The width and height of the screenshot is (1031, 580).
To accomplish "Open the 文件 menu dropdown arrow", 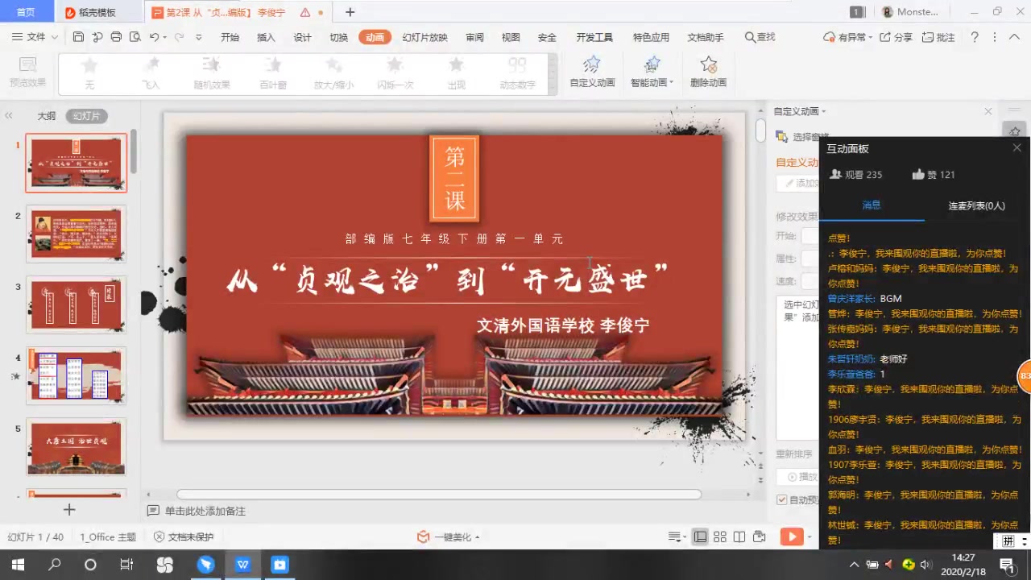I will point(55,37).
